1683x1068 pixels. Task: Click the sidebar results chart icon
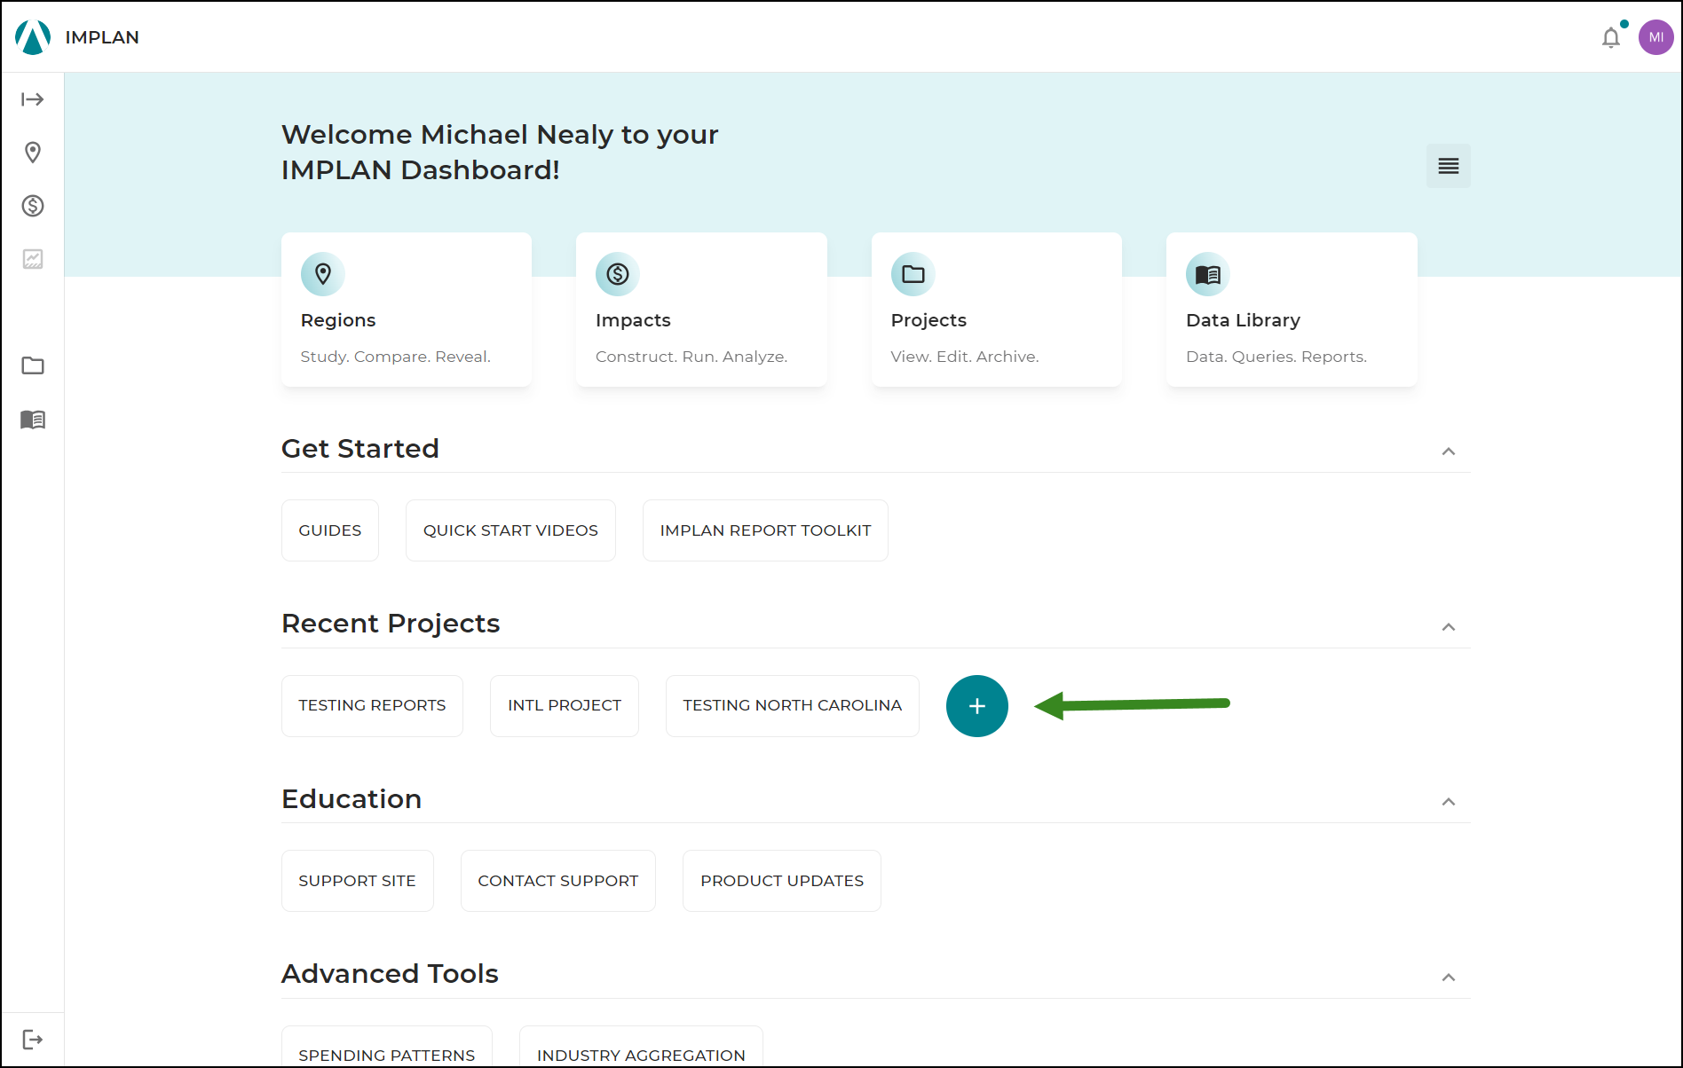(33, 259)
